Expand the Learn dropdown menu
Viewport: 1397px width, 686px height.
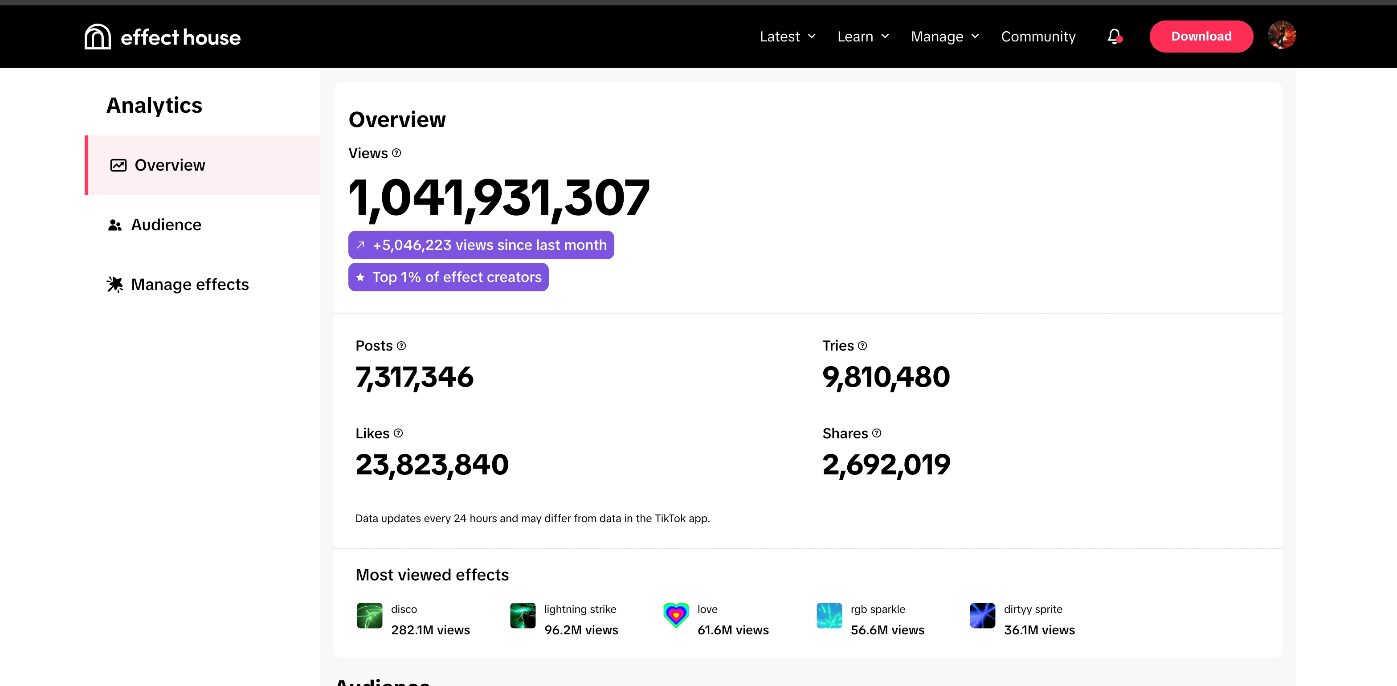click(862, 37)
